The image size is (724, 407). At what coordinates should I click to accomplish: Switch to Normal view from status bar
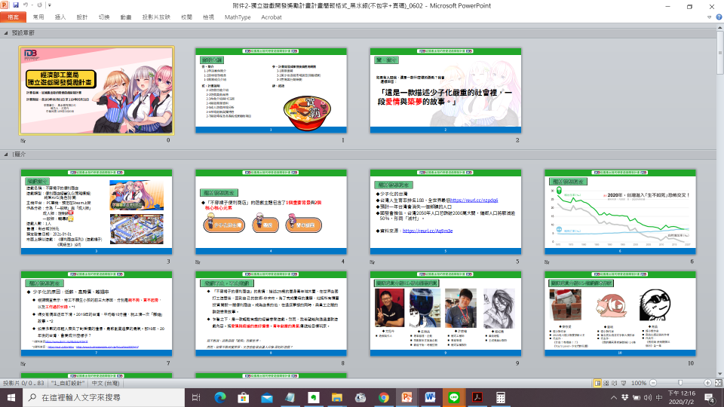597,383
